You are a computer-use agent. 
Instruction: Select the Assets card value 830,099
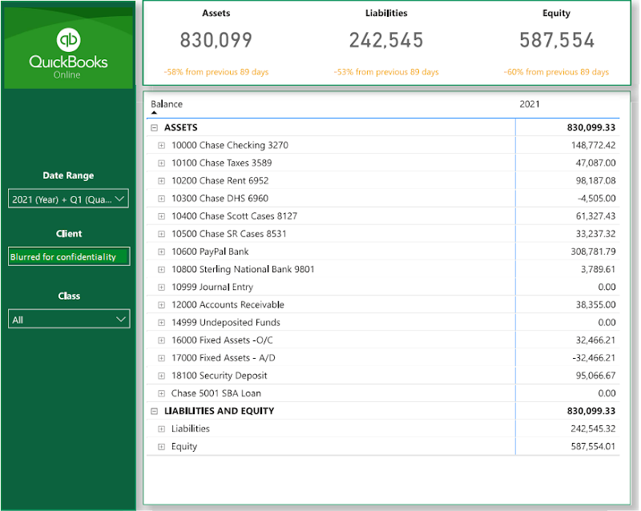216,40
